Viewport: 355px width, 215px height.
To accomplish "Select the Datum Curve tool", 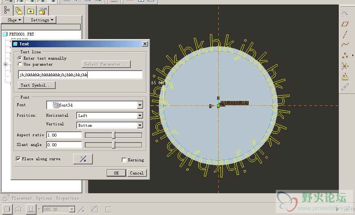I will (x=345, y=45).
